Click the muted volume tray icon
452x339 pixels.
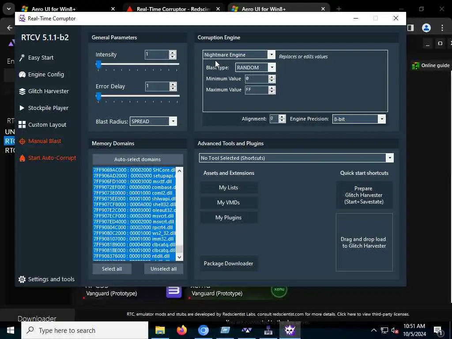[x=395, y=330]
